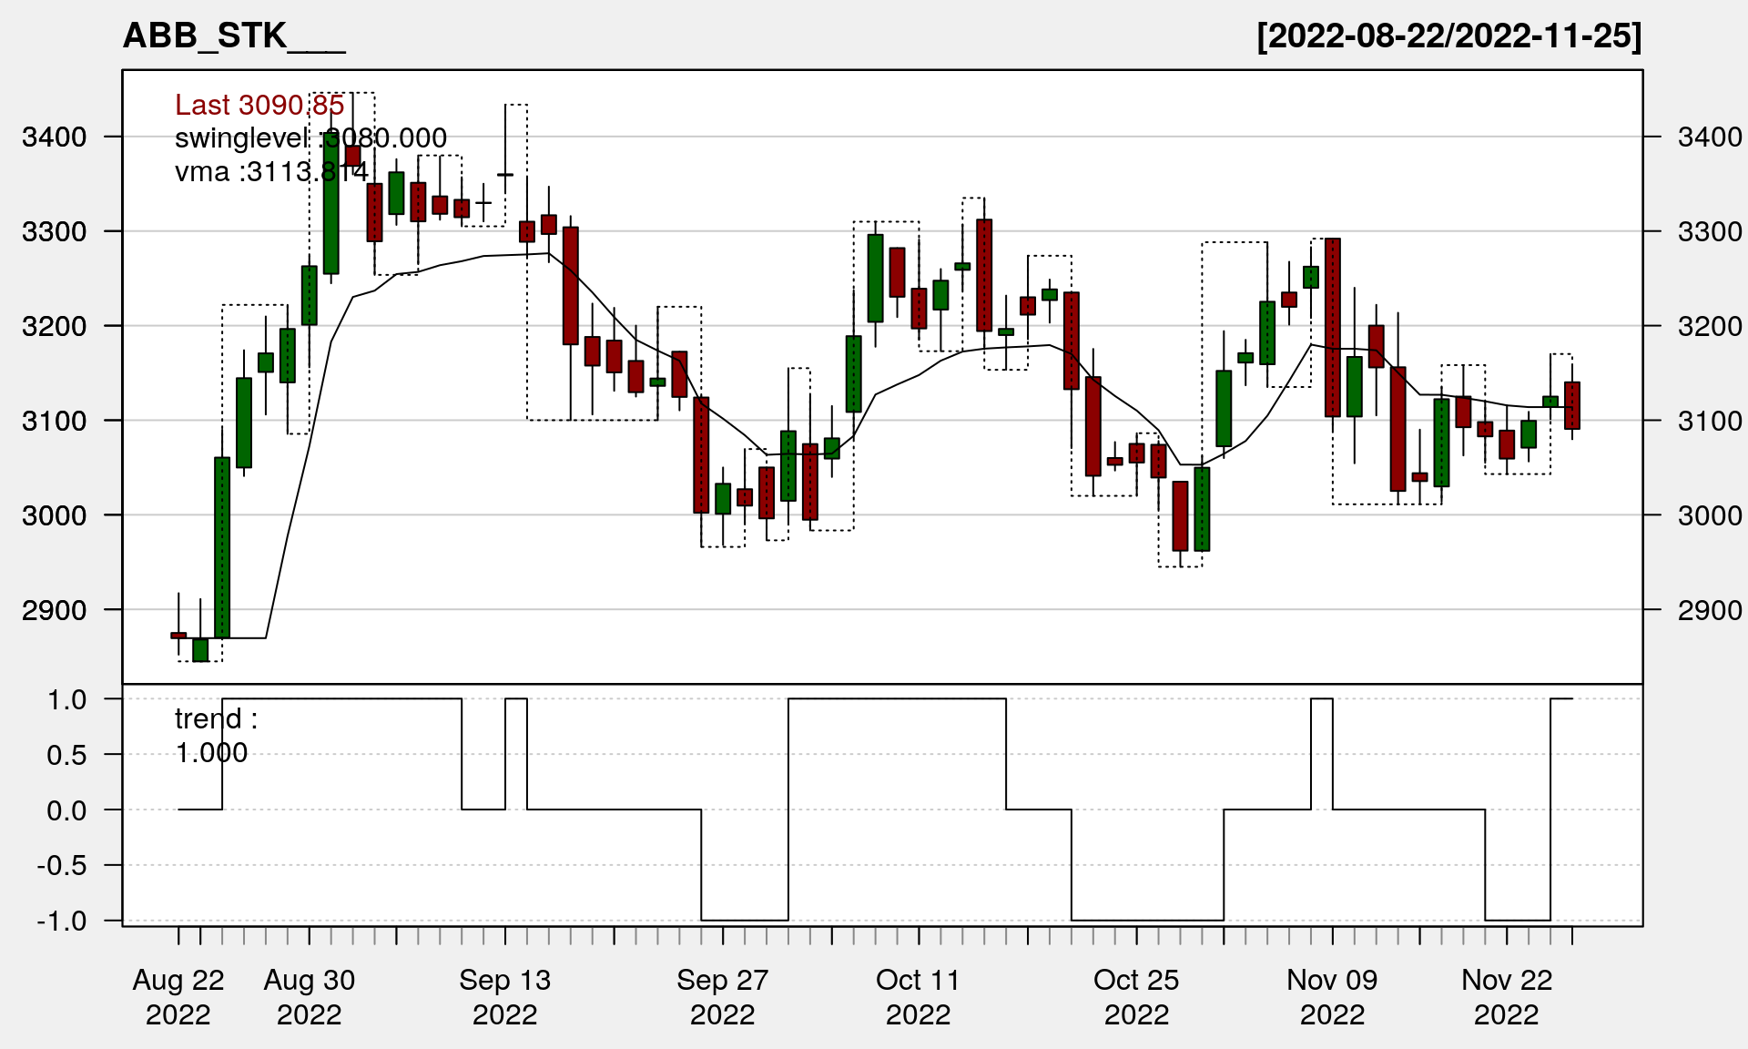Click the Sep 13 2022 date label
Image resolution: width=1748 pixels, height=1049 pixels.
point(505,996)
